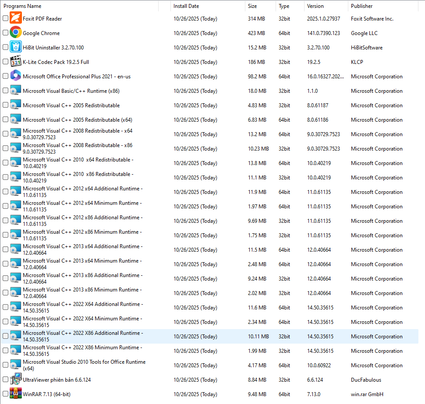425x404 pixels.
Task: Click the 186 MB size value
Action: [256, 62]
